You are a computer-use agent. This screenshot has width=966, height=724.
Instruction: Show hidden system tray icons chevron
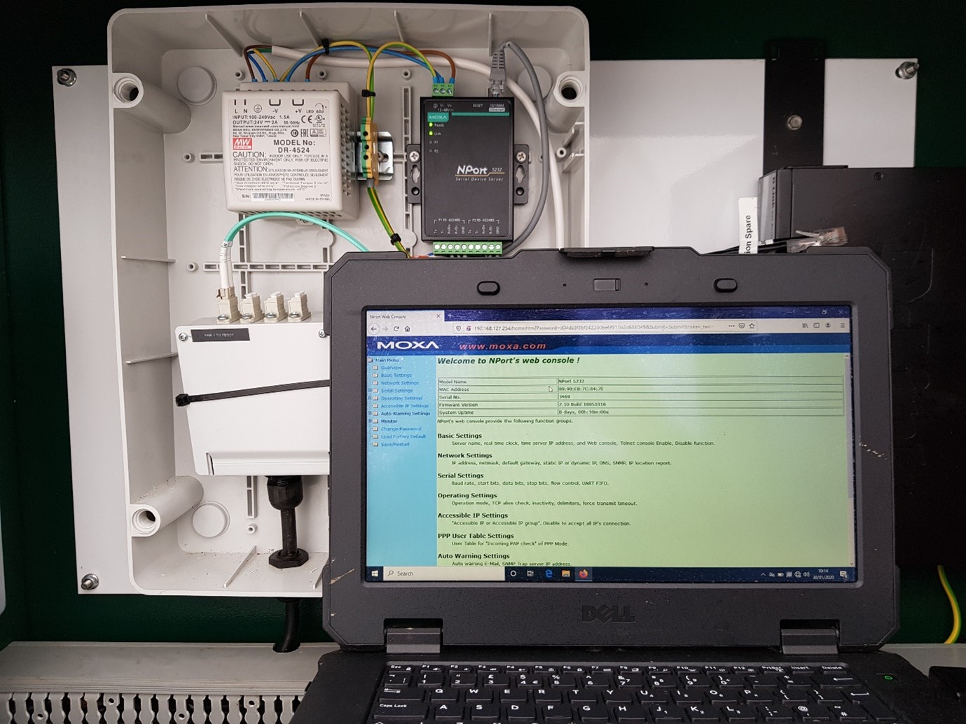pyautogui.click(x=763, y=574)
